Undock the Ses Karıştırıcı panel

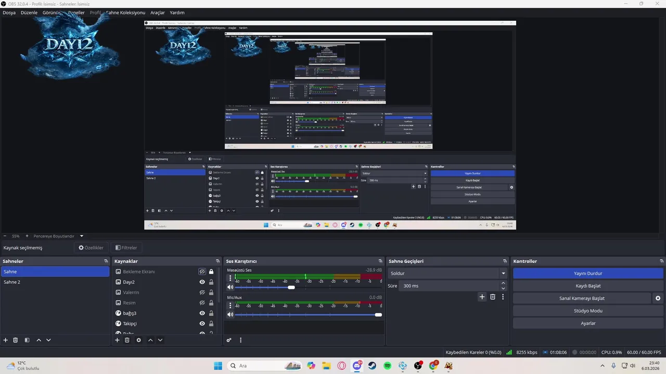click(380, 261)
